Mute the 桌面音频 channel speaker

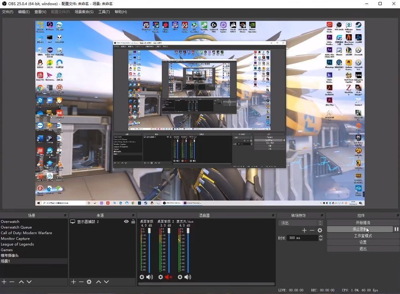150,277
